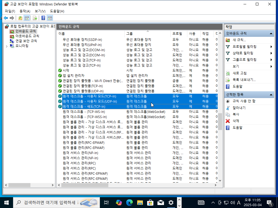This screenshot has height=208, width=278.
Task: Click 규칙 사용 안 함 action
Action: [x=244, y=101]
